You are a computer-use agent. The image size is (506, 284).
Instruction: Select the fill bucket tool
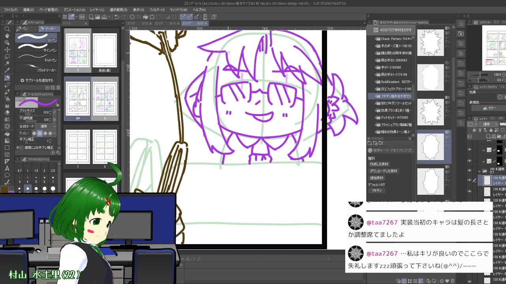7,133
